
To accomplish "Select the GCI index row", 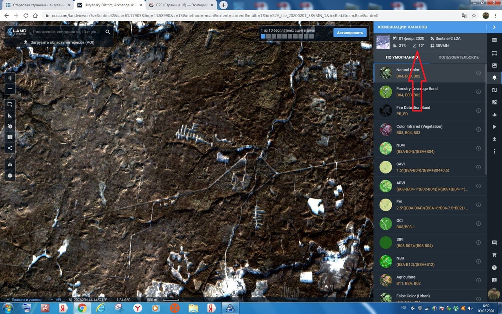I will (x=430, y=224).
